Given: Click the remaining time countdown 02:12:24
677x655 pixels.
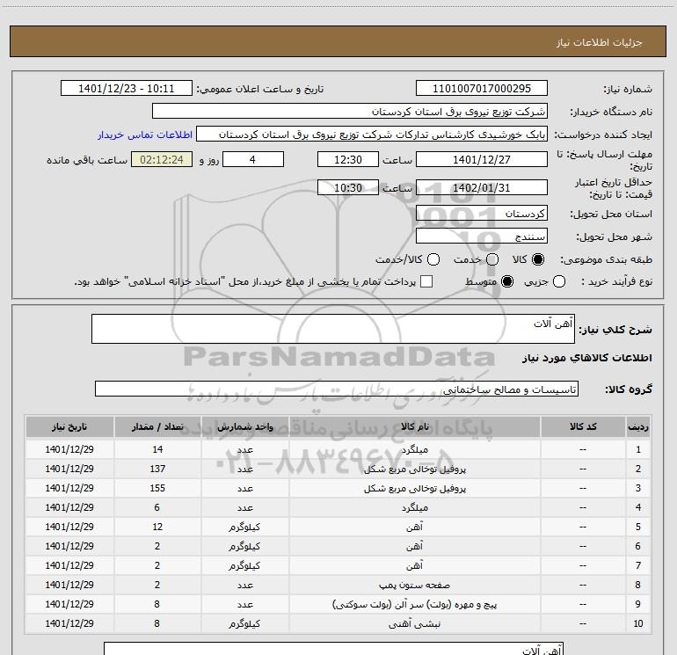Looking at the screenshot, I should pos(162,159).
